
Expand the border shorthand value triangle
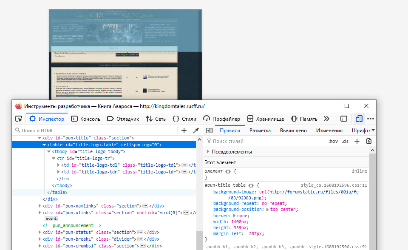[234, 216]
